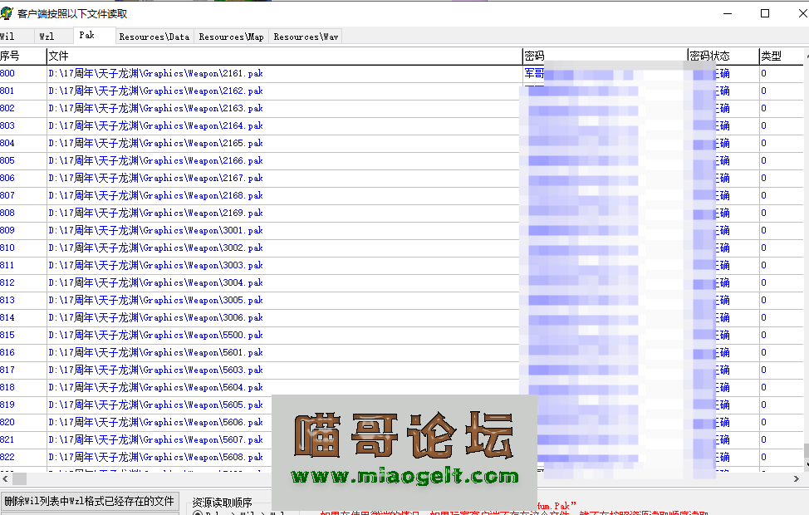Viewport: 809px width, 515px height.
Task: Open the Resources\Map tab
Action: coord(230,36)
